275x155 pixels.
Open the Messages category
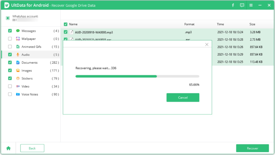[x=29, y=31]
